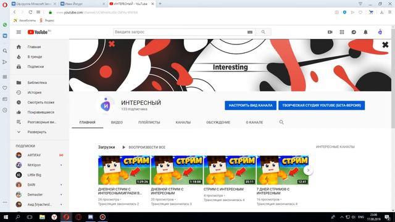Open the downloads arrow icon in toolbar

(381, 12)
